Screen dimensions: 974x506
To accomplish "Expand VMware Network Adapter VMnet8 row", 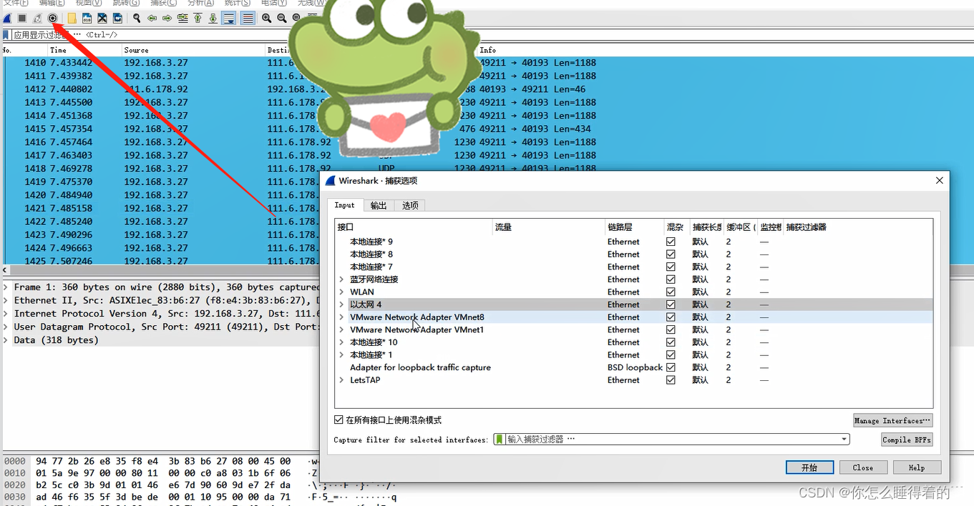I will (341, 317).
